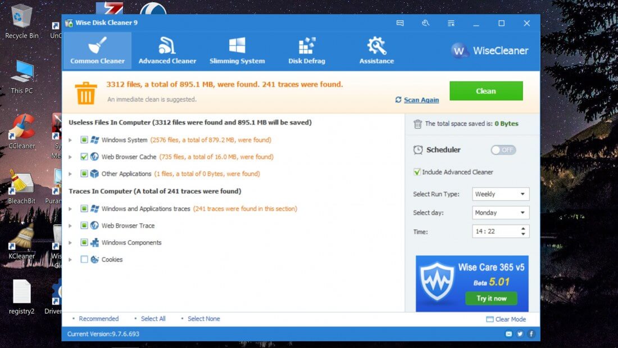Select the CCleaner desktop shortcut
Viewport: 618px width, 348px height.
click(22, 132)
